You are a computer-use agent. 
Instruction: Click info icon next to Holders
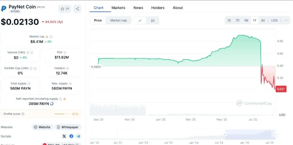click(x=67, y=68)
